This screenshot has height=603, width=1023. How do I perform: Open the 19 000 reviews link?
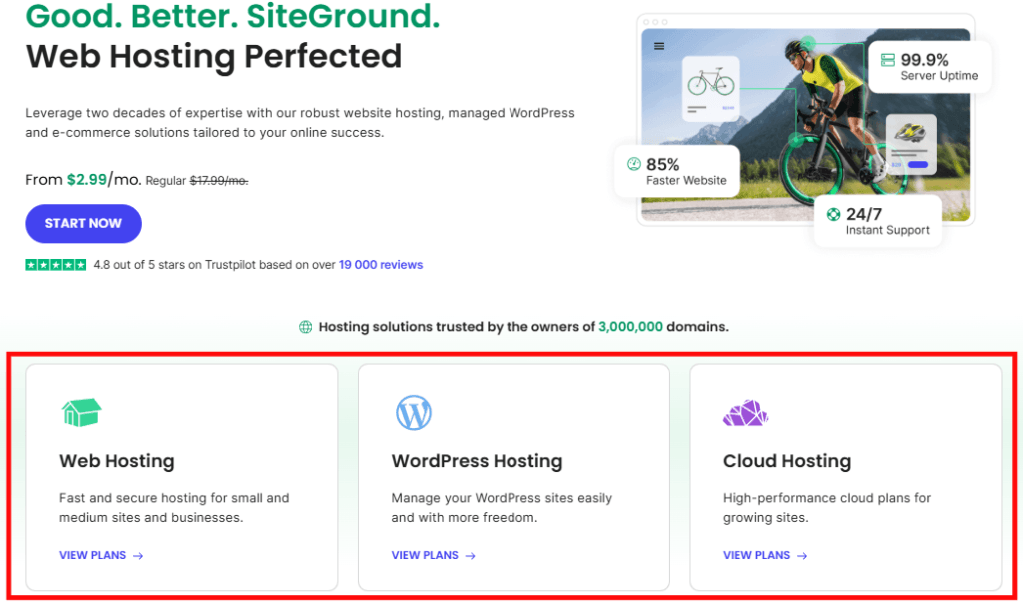[380, 265]
